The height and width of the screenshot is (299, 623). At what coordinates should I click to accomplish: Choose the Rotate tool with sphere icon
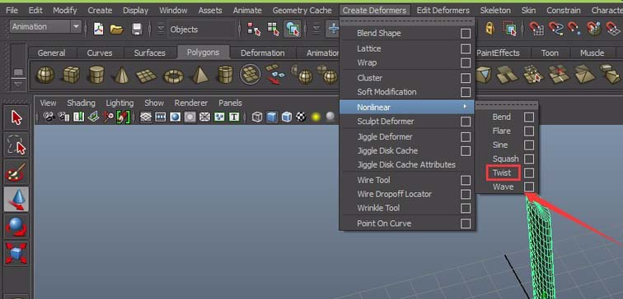click(16, 227)
